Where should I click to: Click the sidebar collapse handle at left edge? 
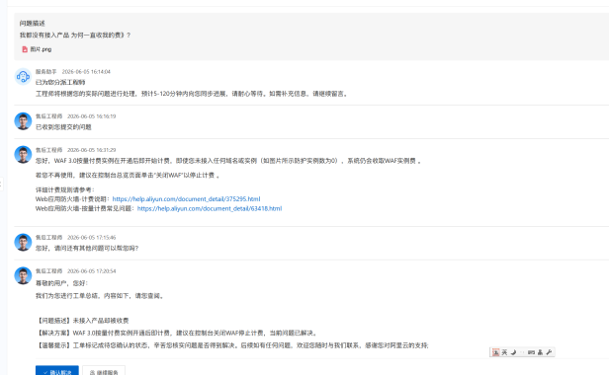click(x=2, y=184)
